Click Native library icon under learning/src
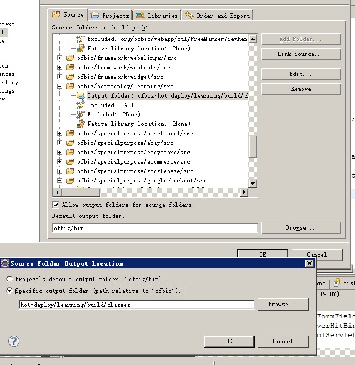The width and height of the screenshot is (355, 365). tap(80, 124)
